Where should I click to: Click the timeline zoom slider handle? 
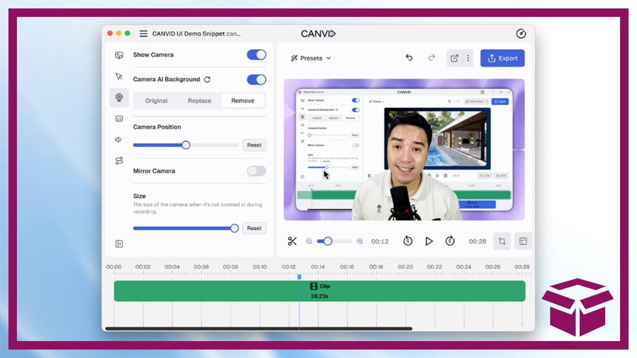[327, 241]
